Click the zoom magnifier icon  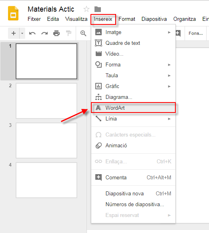point(83,33)
